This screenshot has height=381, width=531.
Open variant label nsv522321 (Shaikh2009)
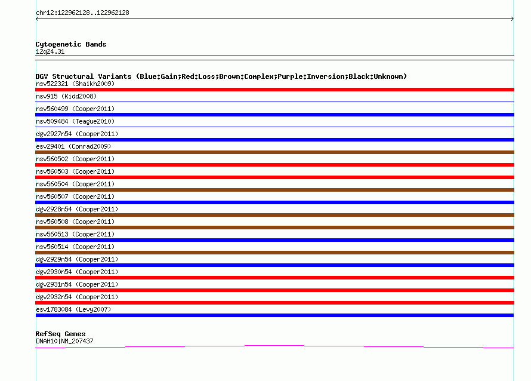[75, 84]
